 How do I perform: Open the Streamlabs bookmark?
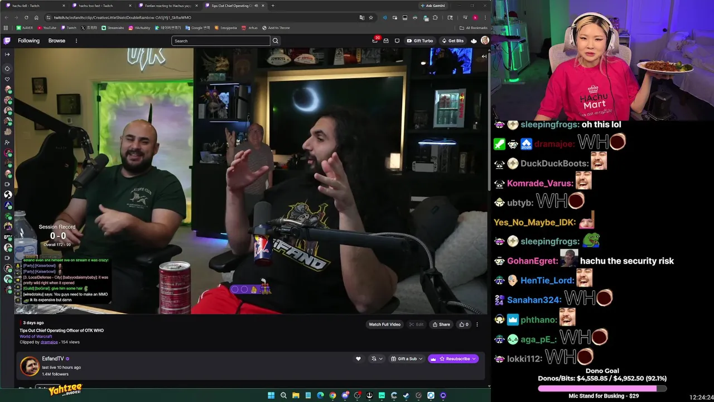pos(113,27)
